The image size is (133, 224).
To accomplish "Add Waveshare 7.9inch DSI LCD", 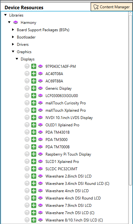I will pyautogui.click(x=34, y=205).
